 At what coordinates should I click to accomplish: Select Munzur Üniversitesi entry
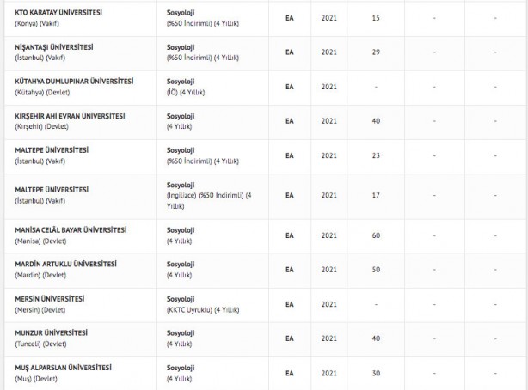tap(51, 332)
